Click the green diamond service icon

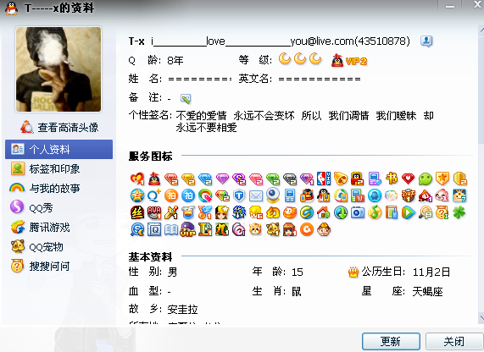click(x=273, y=179)
